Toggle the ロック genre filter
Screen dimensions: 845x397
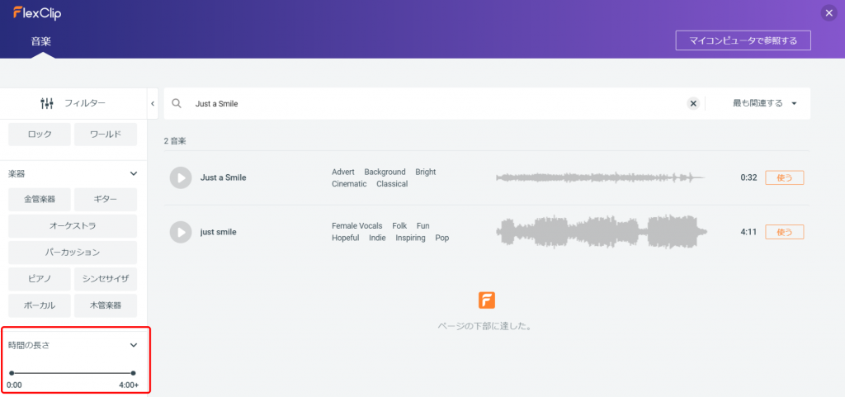(39, 135)
